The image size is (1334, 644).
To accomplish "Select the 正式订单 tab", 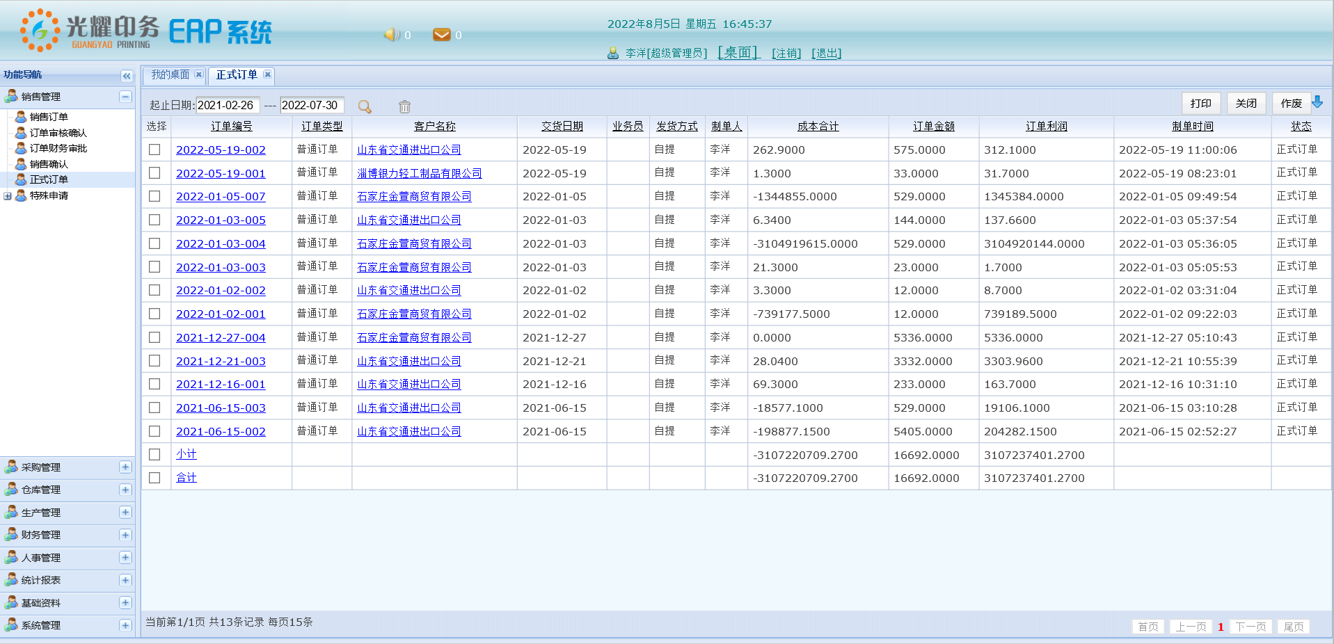I will 237,74.
